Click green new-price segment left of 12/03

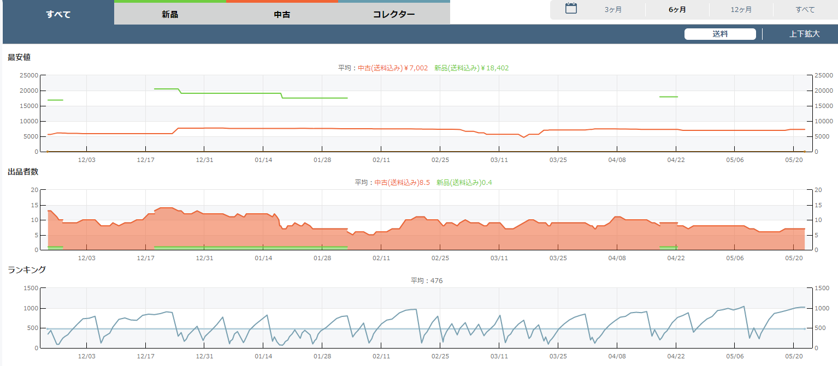point(55,100)
